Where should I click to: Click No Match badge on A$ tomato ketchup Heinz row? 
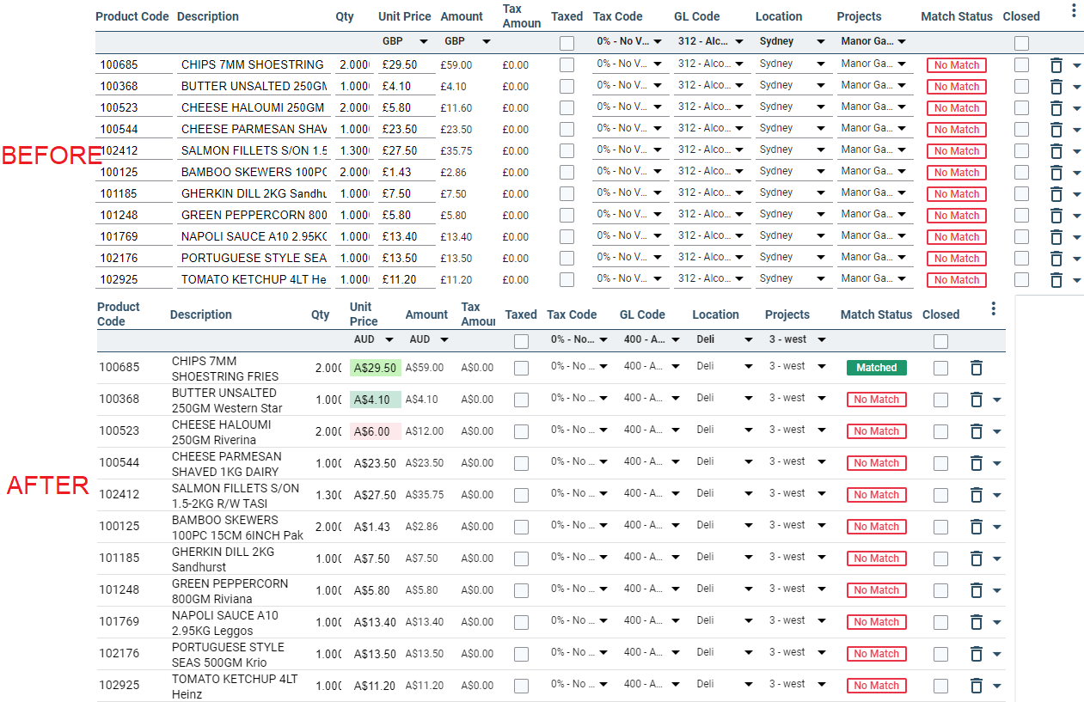coord(877,686)
